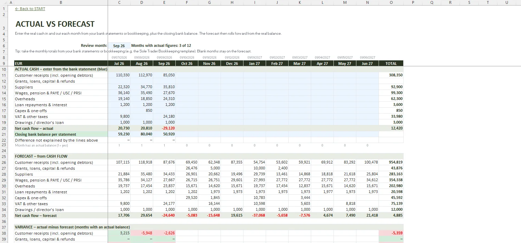Select row 11 header

click(4, 75)
